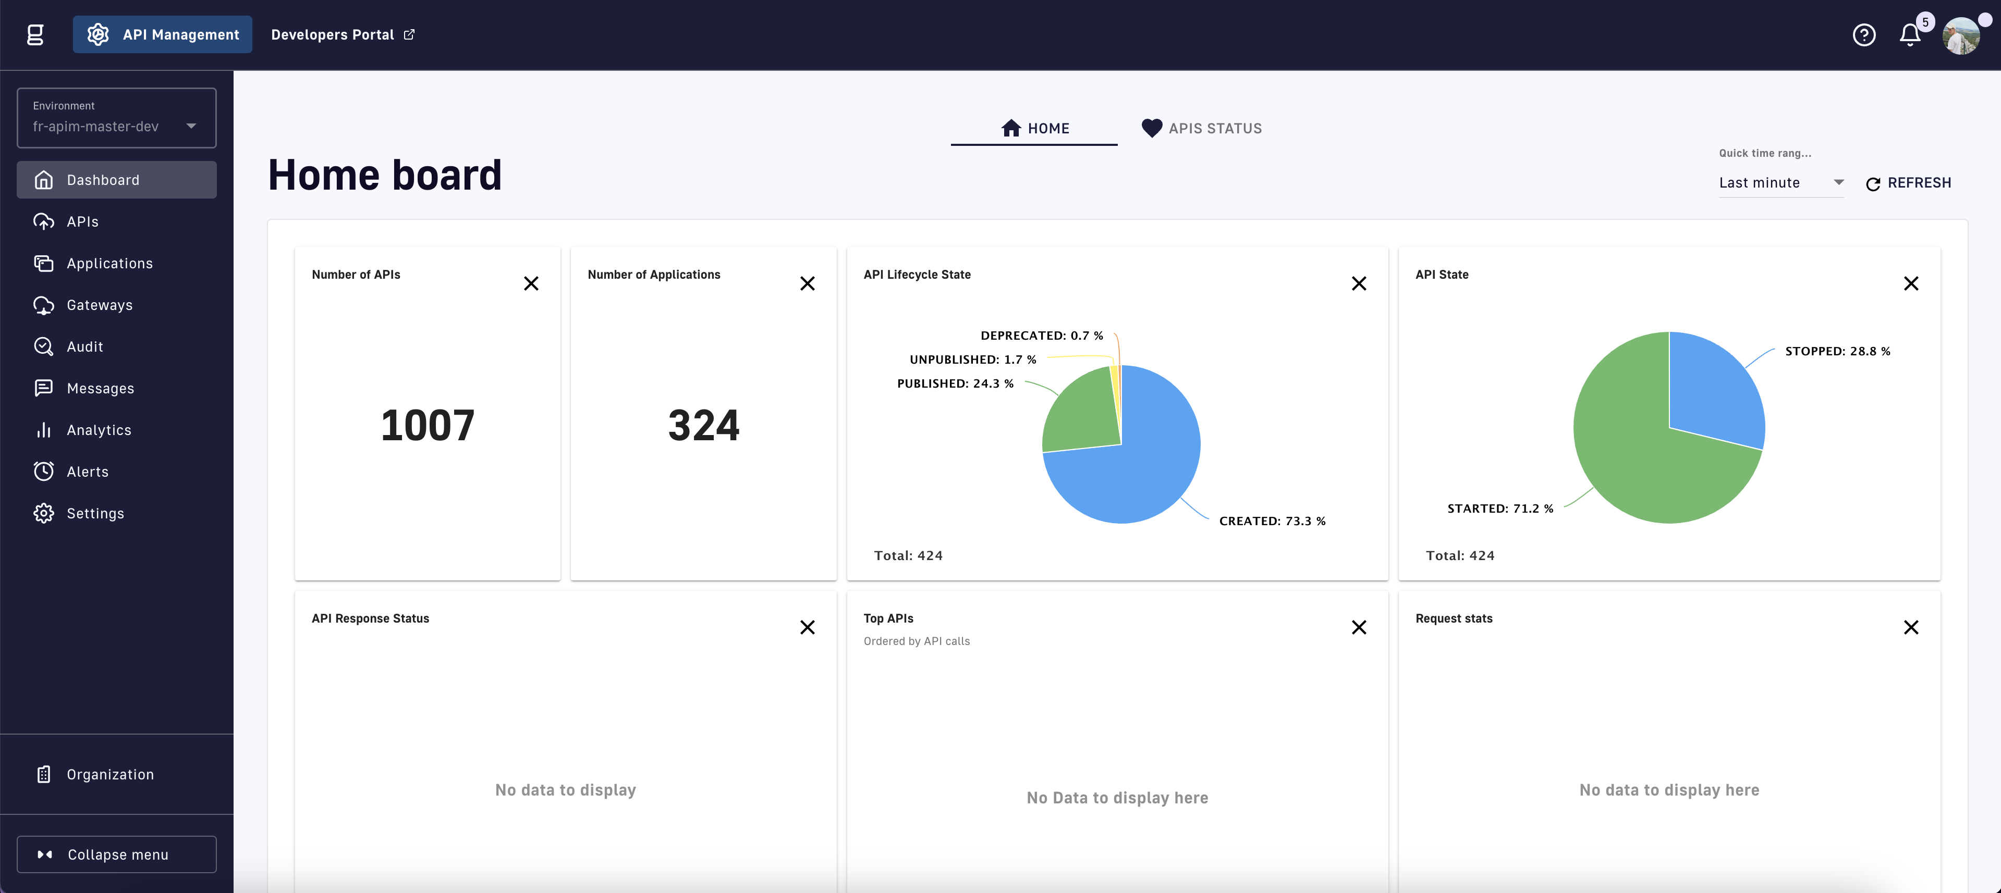Click the REFRESH button

[x=1909, y=182]
